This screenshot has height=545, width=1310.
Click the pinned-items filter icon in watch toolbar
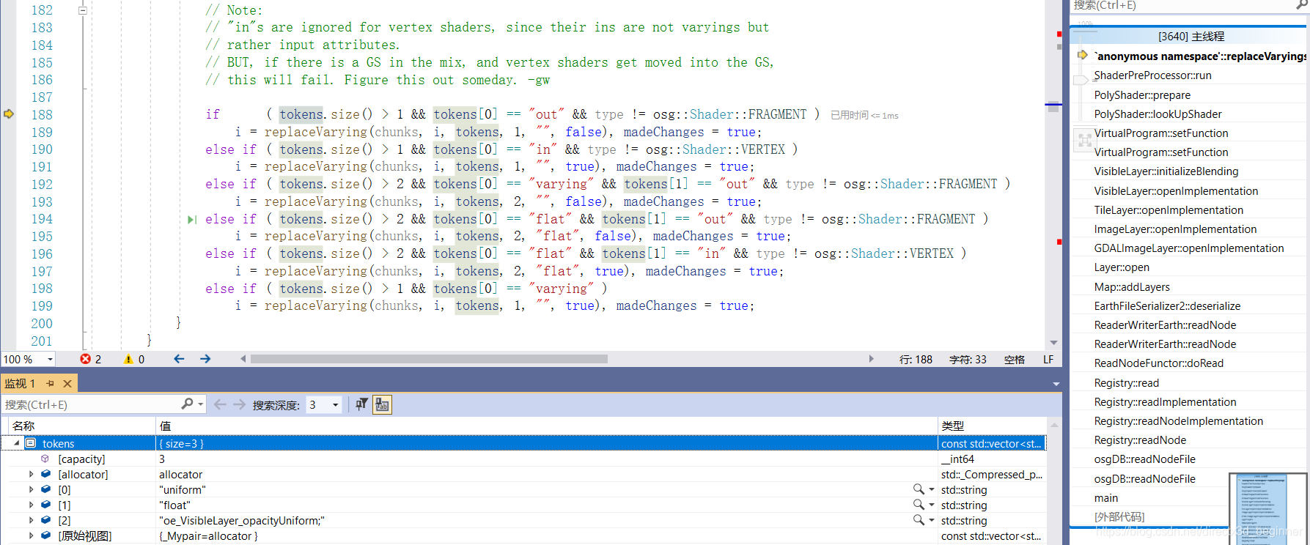(361, 404)
